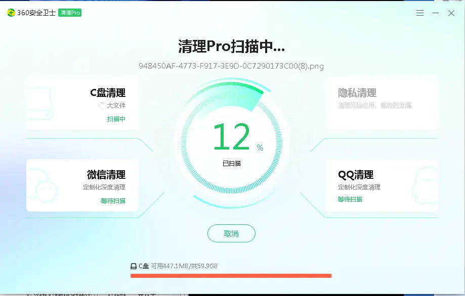This screenshot has height=296, width=465.
Task: Click the C盘 disk icon near usage bar
Action: pyautogui.click(x=134, y=266)
